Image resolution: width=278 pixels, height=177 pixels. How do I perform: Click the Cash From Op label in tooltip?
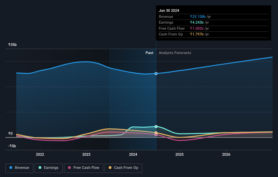(171, 34)
